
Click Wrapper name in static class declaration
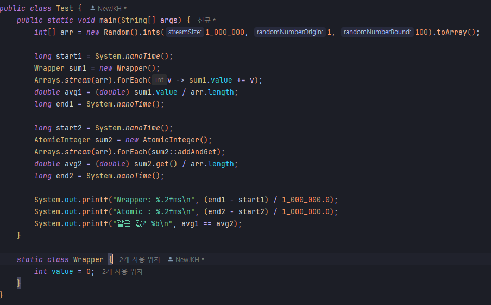pyautogui.click(x=89, y=259)
